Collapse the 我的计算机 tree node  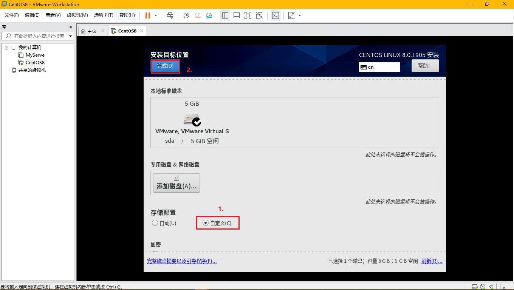coord(6,48)
